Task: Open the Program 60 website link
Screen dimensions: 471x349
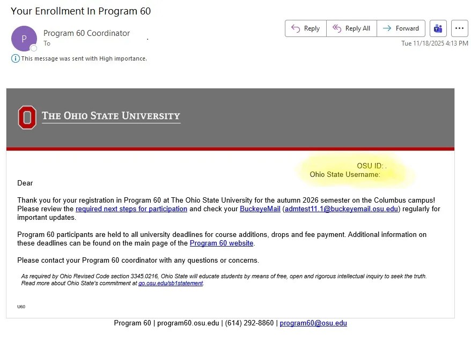Action: pos(222,243)
